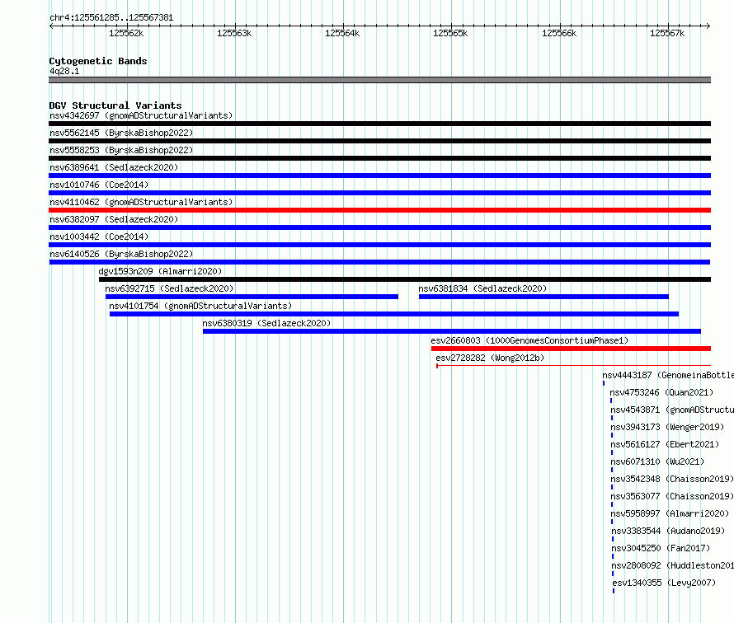
Task: Click the blue bar under nsv6381834
Action: point(543,297)
